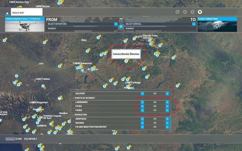Viewport: 242px width, 151px height.
Task: Toggle Landmarks with its right arrow
Action: [x=167, y=102]
